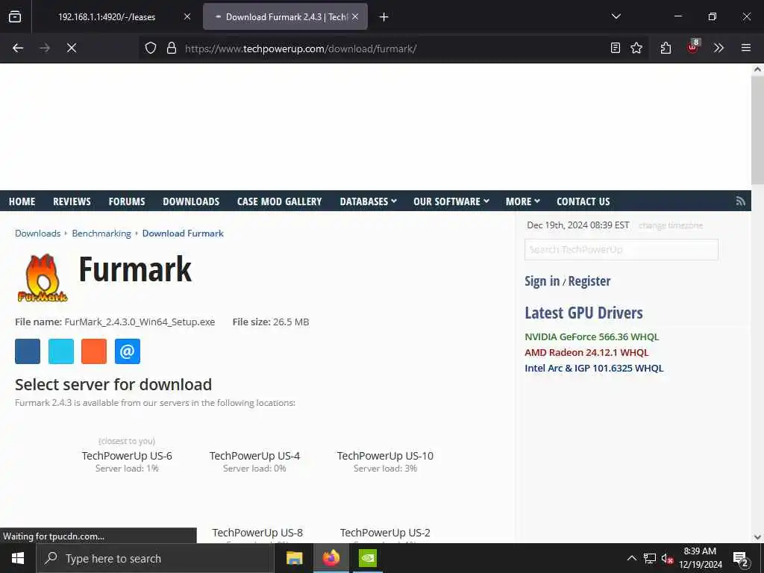Open the taskbar clock and date
Image resolution: width=764 pixels, height=573 pixels.
(701, 558)
